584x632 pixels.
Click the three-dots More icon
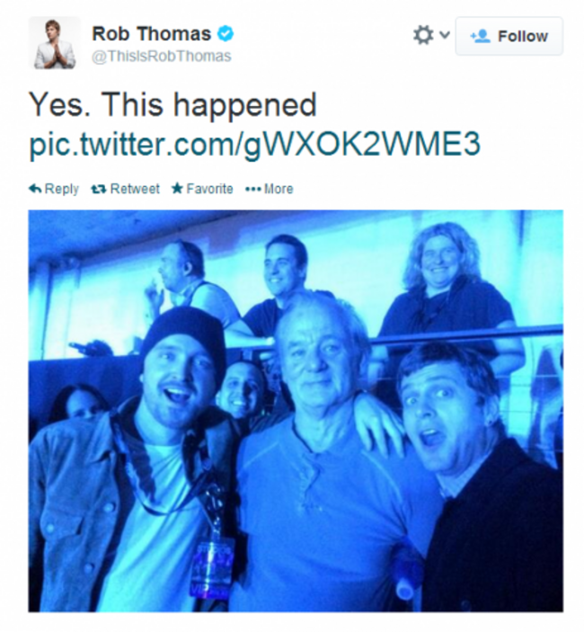pyautogui.click(x=253, y=189)
